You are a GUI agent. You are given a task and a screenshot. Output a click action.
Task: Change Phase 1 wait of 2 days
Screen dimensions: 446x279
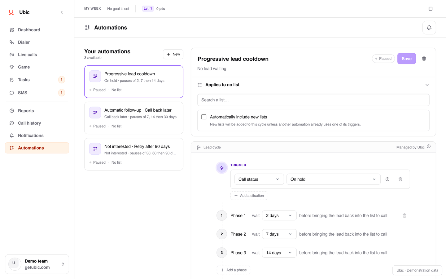point(279,215)
